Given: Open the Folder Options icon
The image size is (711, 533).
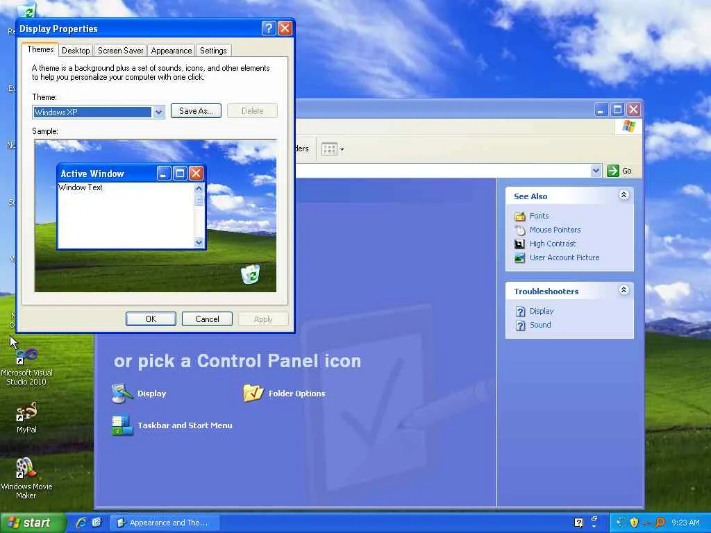Looking at the screenshot, I should coord(253,393).
